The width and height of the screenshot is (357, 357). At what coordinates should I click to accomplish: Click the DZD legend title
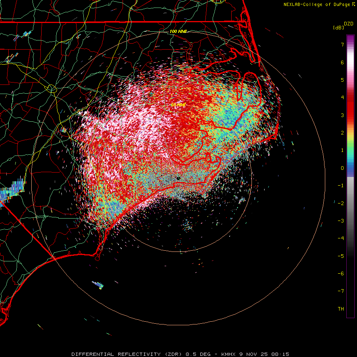point(349,24)
